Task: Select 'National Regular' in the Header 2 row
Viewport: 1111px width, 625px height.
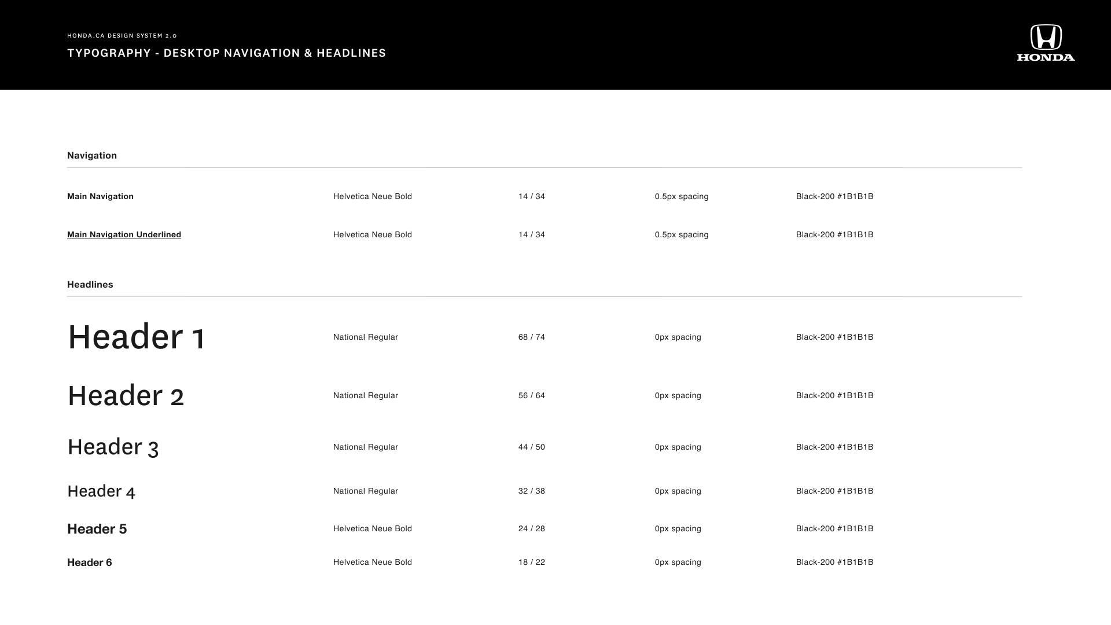Action: pos(366,396)
